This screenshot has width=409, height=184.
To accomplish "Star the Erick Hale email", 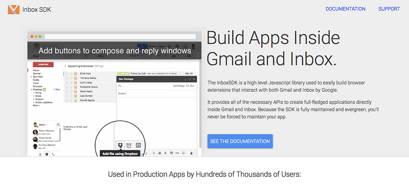I will click(x=71, y=73).
